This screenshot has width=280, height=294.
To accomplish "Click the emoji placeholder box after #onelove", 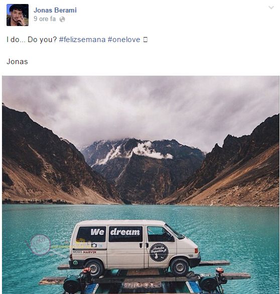I will (146, 40).
